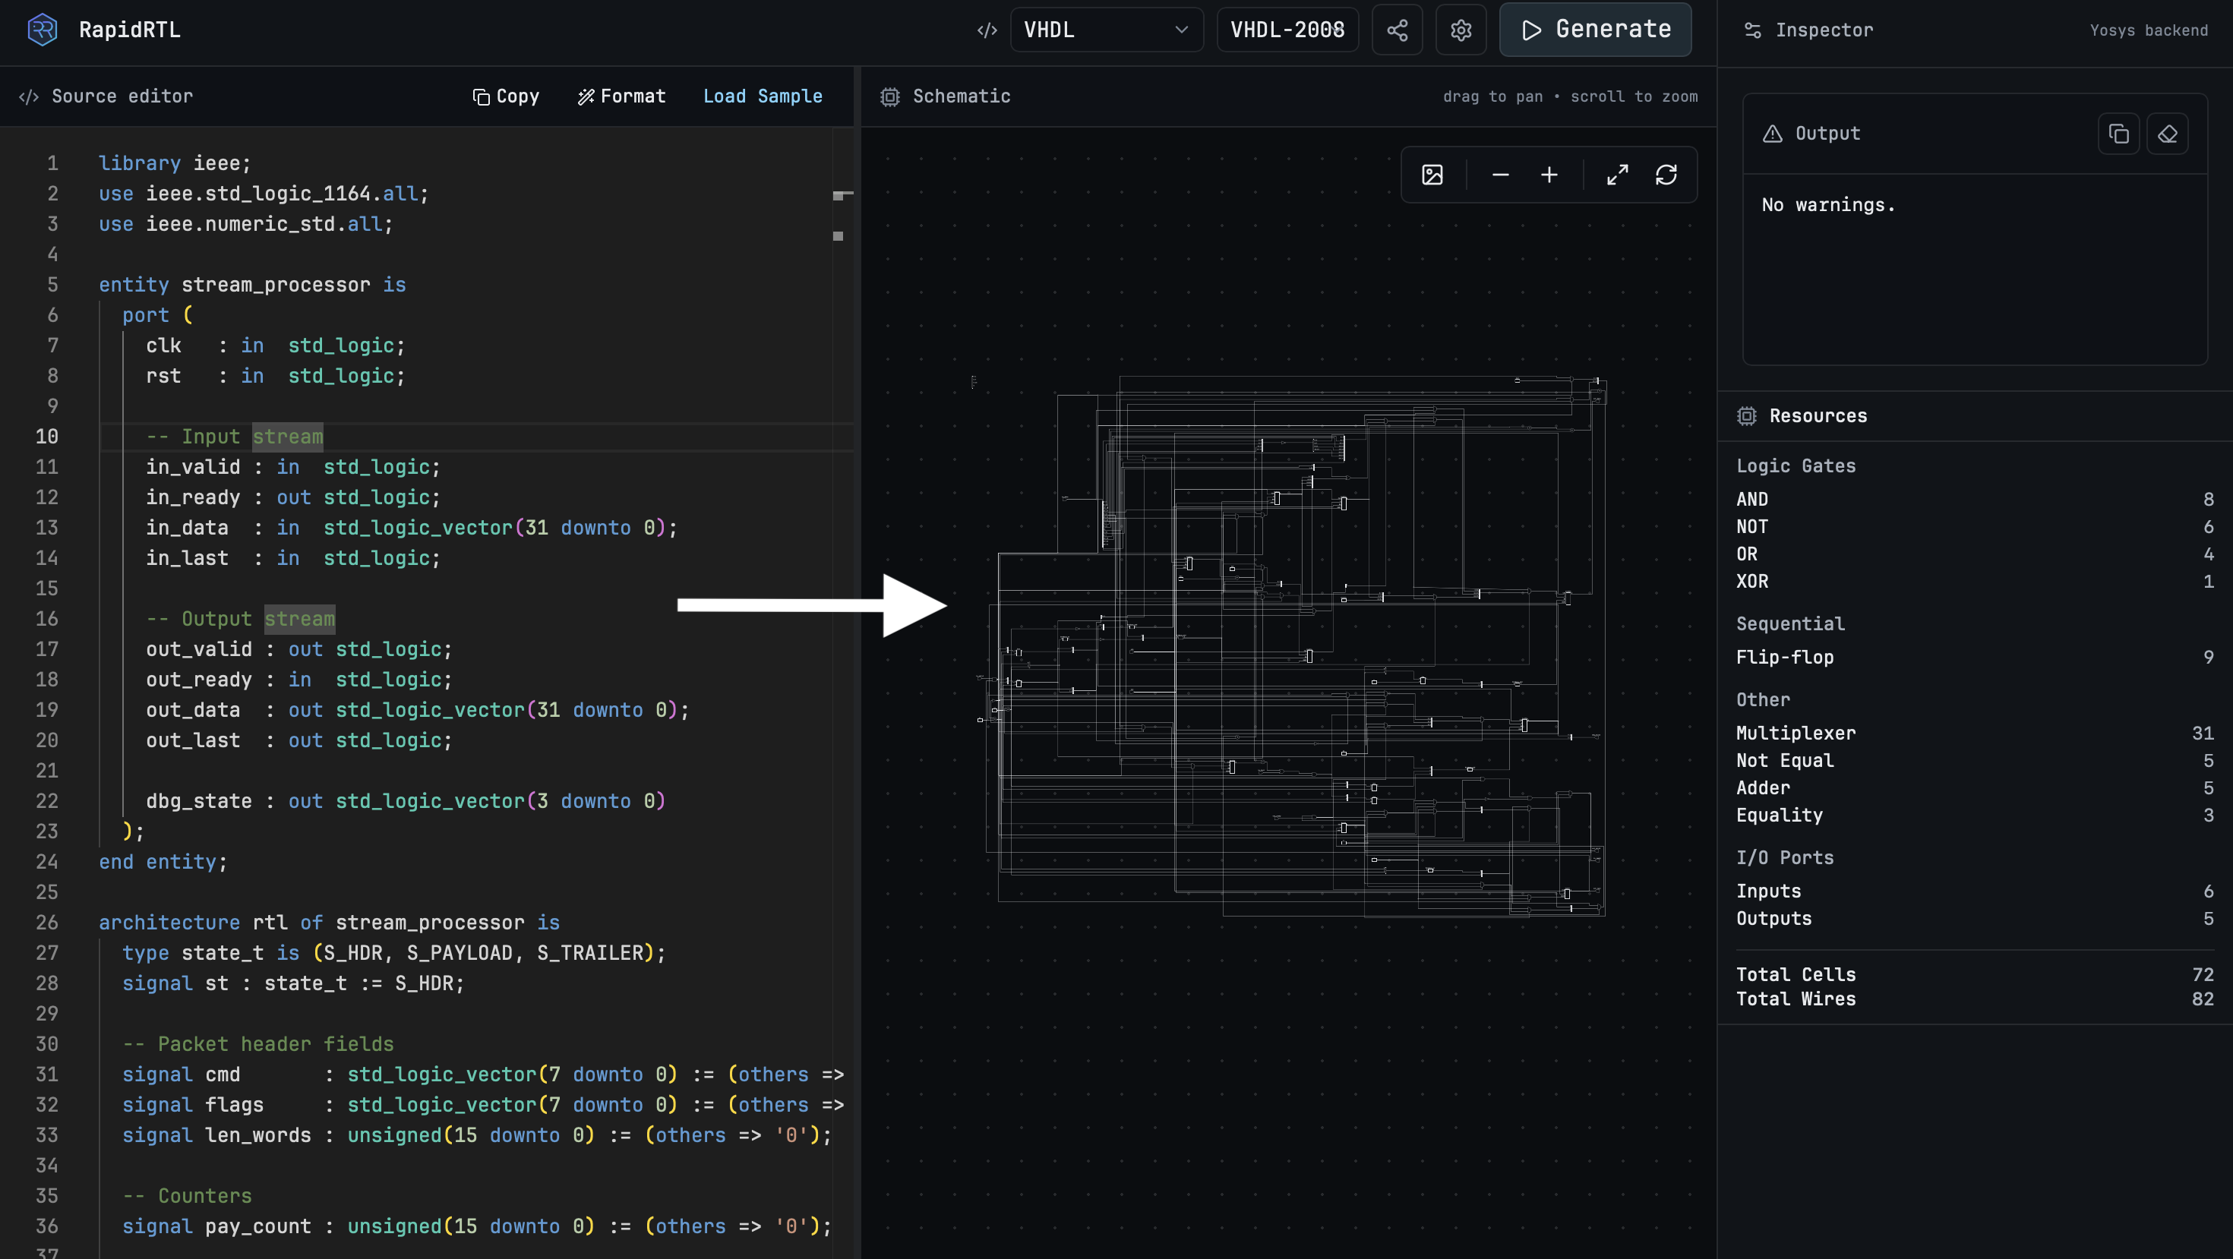Click the 'Yosys backend' label

point(2148,30)
